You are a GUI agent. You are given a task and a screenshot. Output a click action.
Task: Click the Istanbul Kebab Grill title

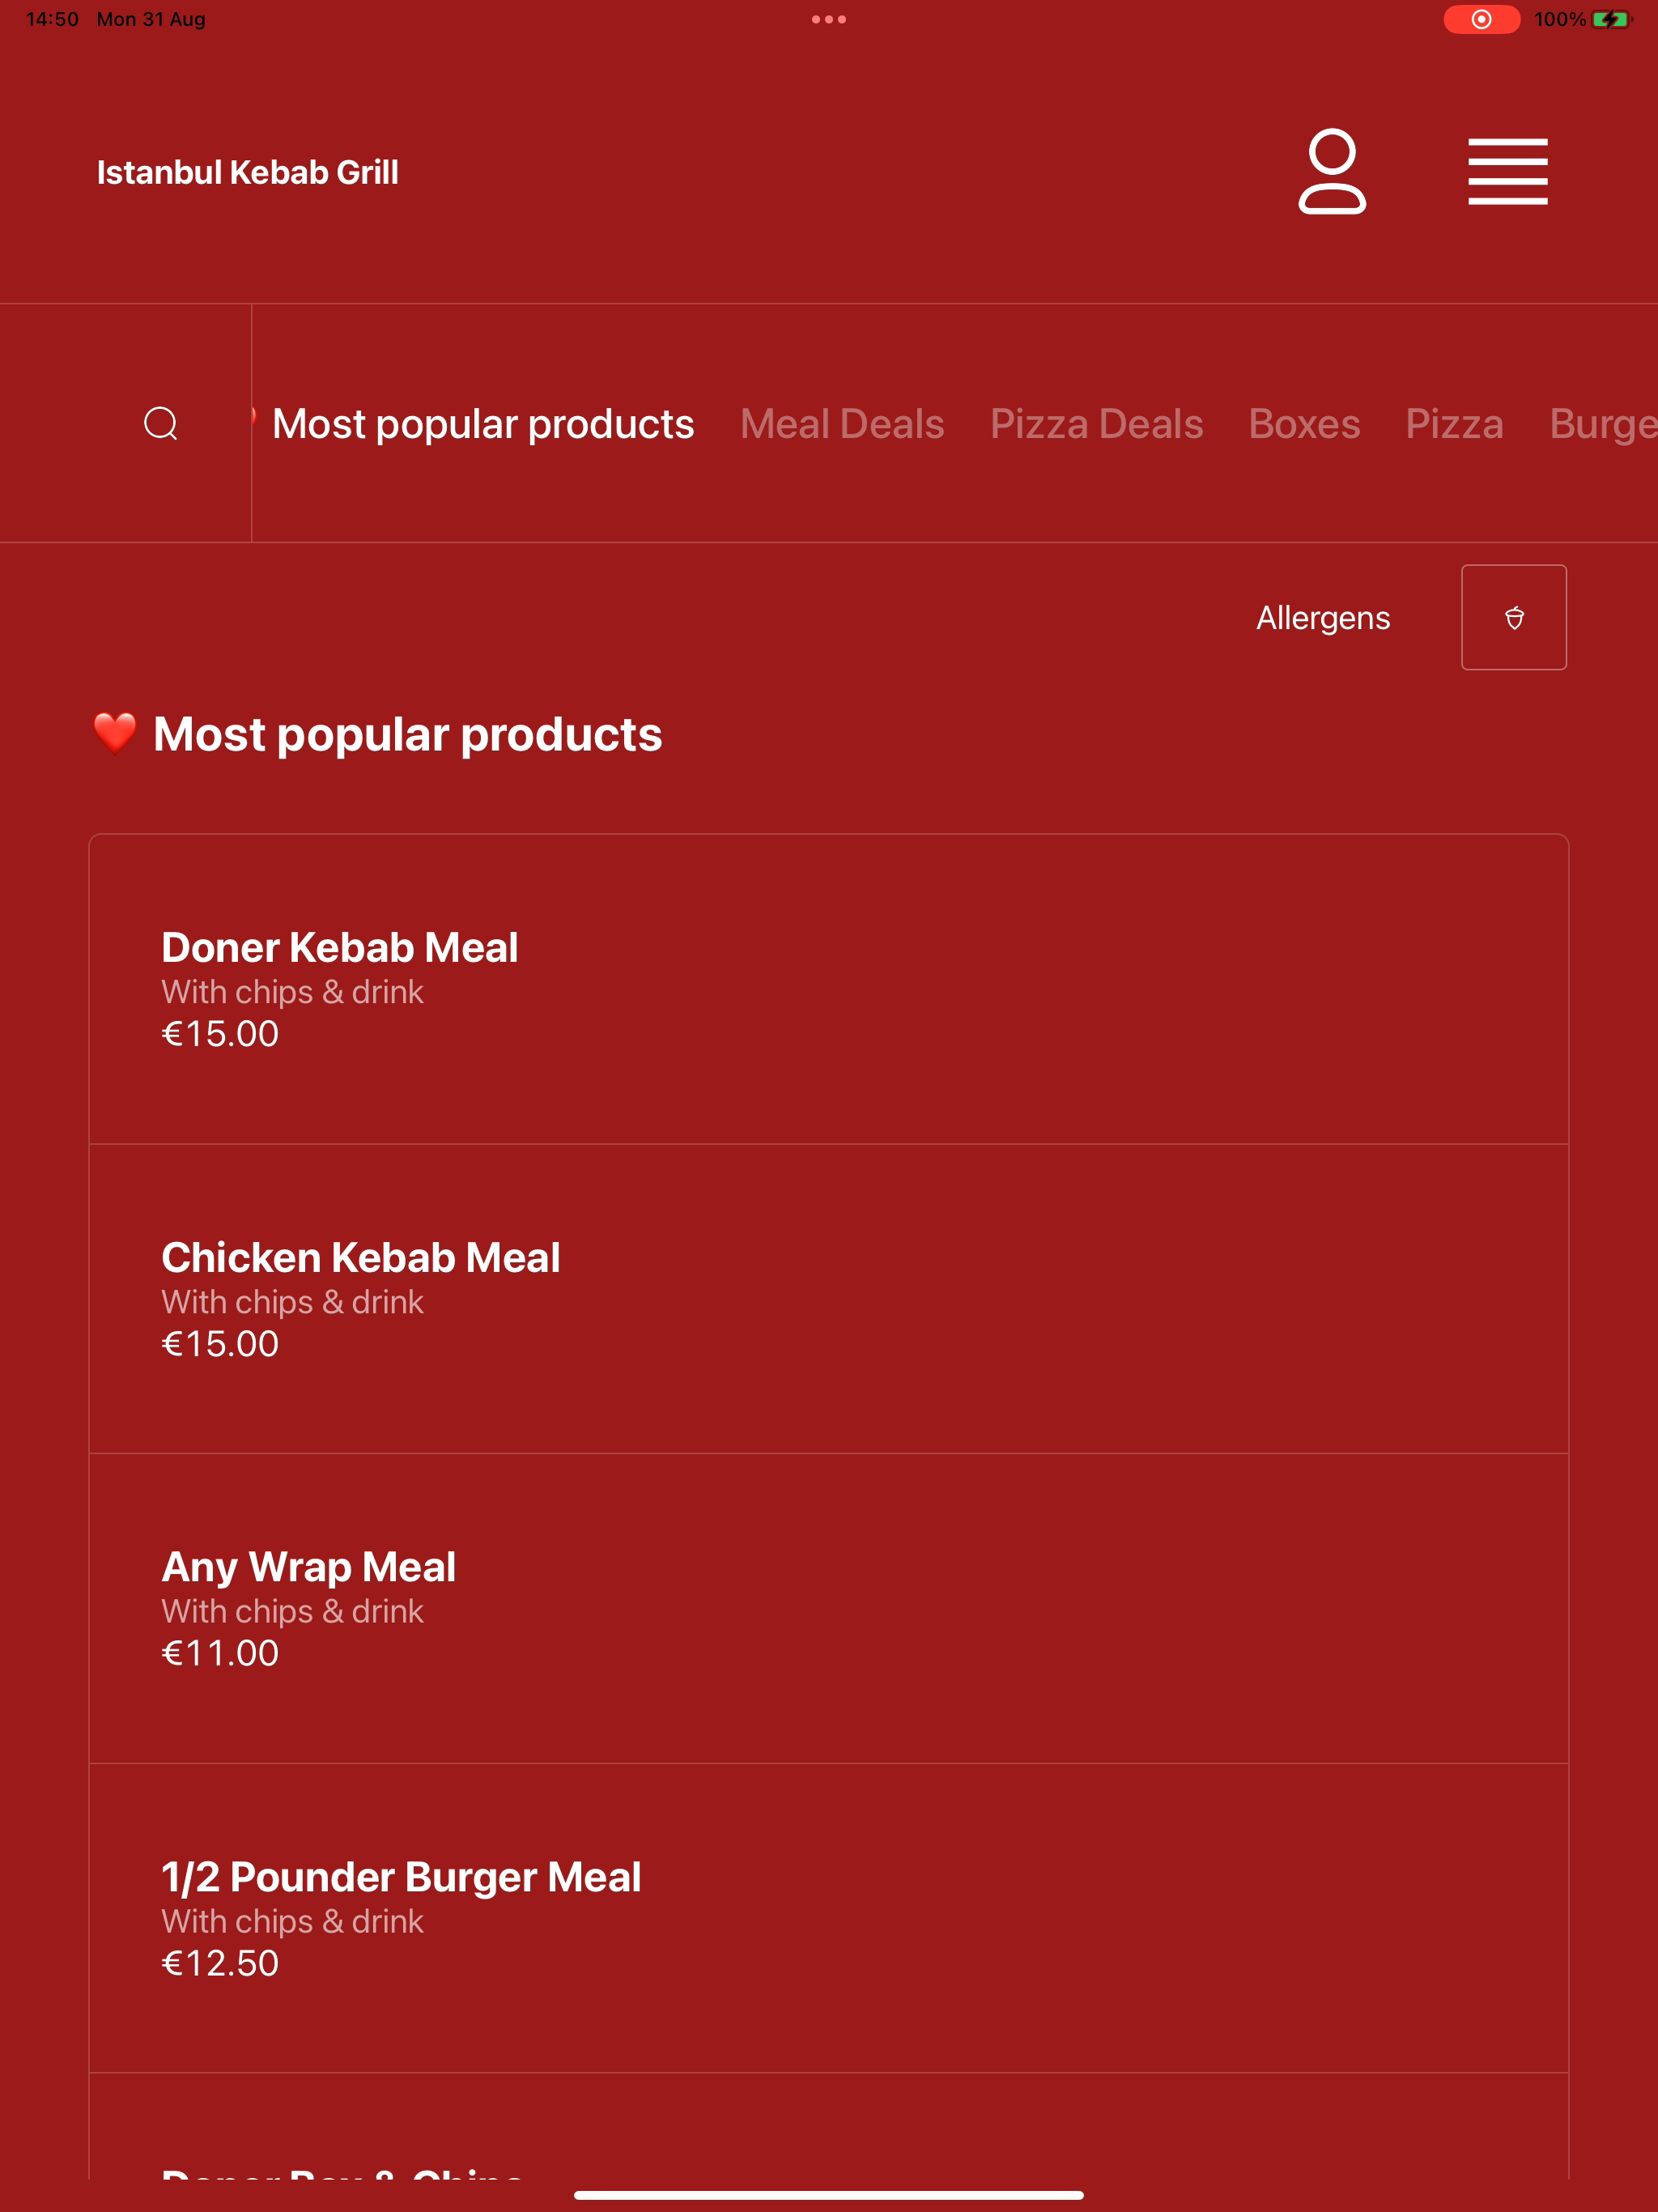[x=248, y=172]
